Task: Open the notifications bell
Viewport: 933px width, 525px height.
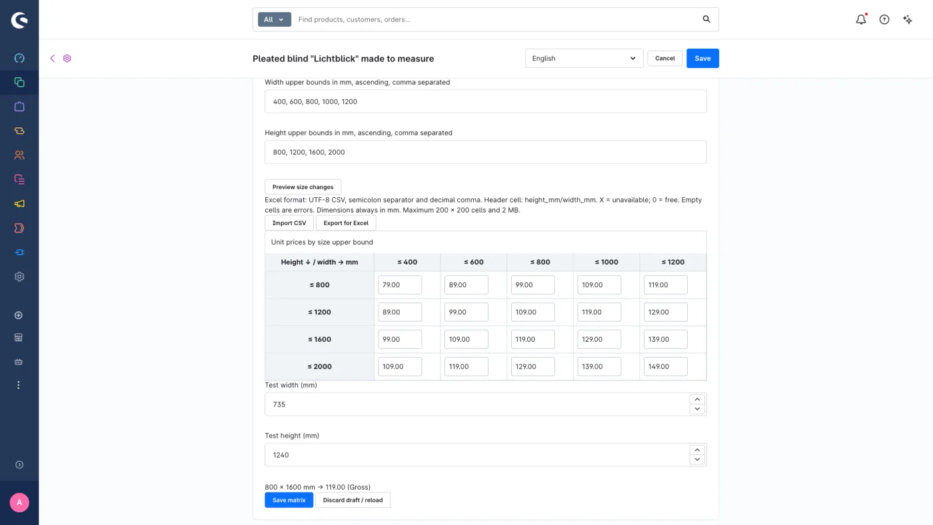Action: [861, 19]
